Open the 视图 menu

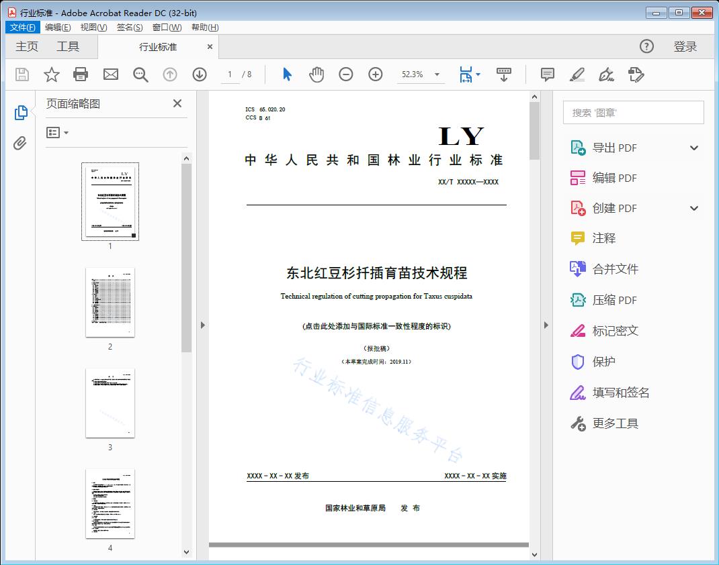tap(93, 27)
